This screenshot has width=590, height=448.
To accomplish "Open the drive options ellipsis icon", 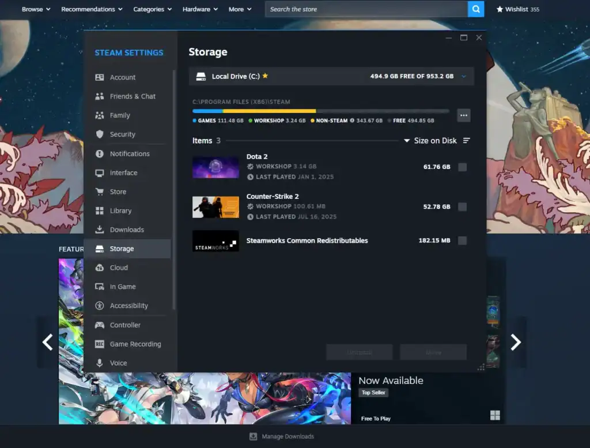I will click(x=463, y=115).
